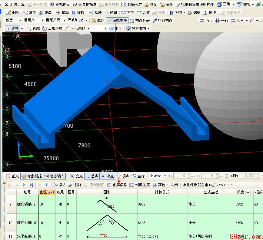The width and height of the screenshot is (263, 240).
Task: Click the 直径(mm) column header
Action: coord(46,192)
